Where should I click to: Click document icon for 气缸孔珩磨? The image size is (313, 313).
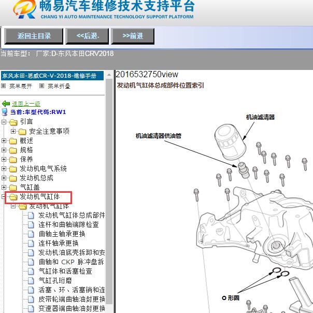31,281
